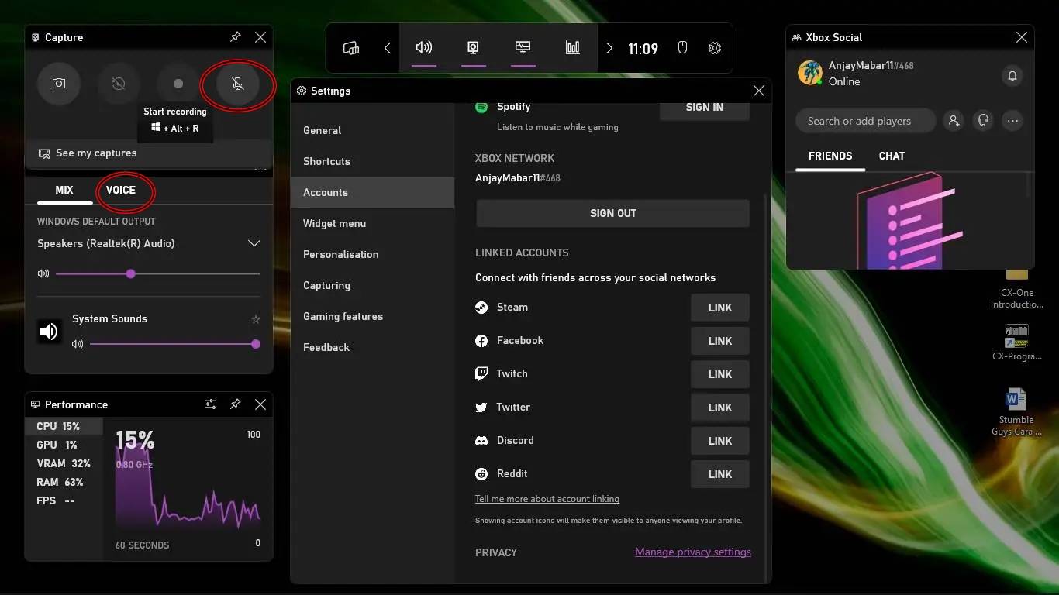This screenshot has height=595, width=1059.
Task: Open Widget menu settings section
Action: (x=372, y=224)
